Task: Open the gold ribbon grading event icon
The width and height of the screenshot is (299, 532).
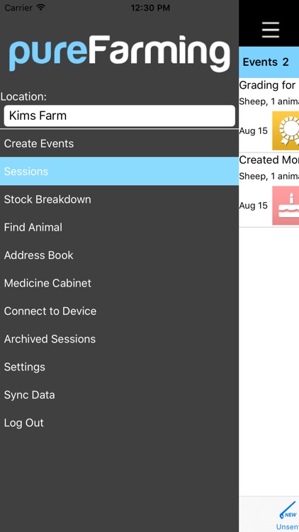Action: tap(286, 131)
